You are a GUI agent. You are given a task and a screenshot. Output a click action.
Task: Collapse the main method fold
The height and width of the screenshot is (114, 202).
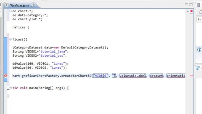[x=11, y=88]
